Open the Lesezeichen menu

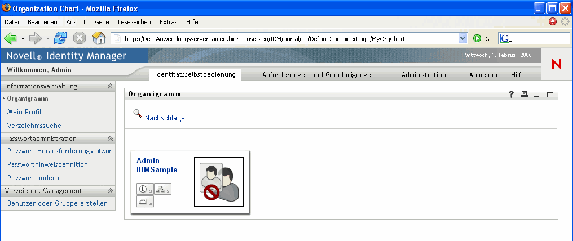coord(134,22)
